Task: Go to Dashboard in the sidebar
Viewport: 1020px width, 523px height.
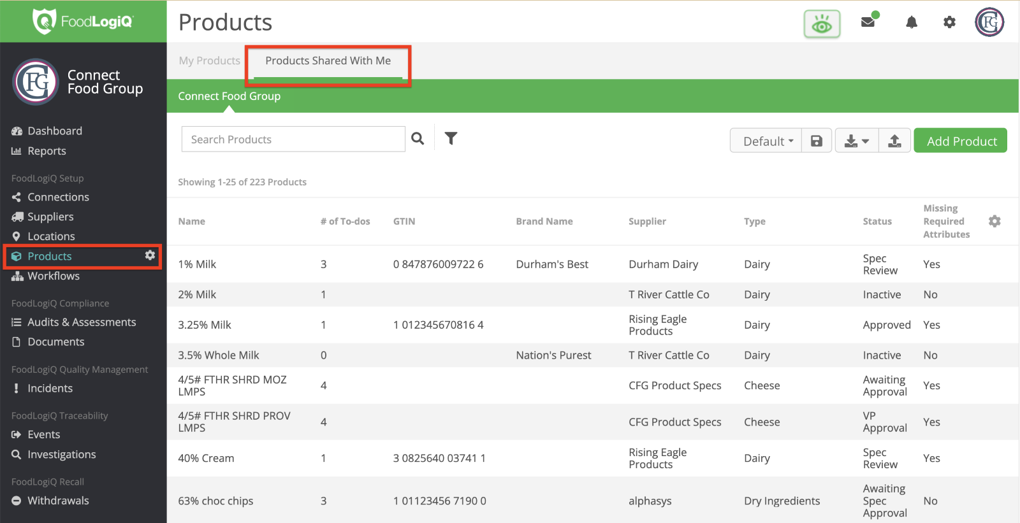Action: [x=55, y=131]
